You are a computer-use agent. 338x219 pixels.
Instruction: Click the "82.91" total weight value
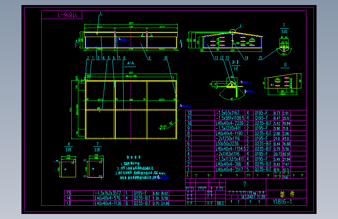point(286,154)
